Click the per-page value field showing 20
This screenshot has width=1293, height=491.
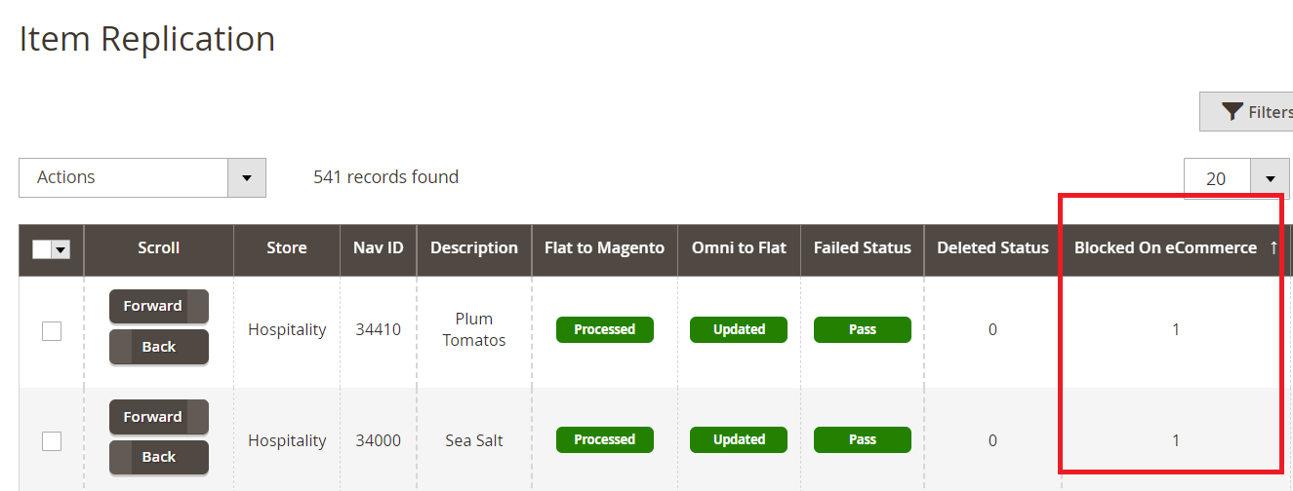1217,178
